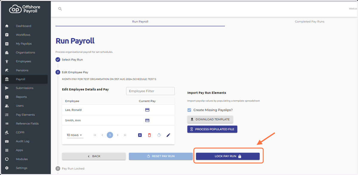Click the pencil edit icon under employee table
This screenshot has width=358, height=175.
click(168, 135)
